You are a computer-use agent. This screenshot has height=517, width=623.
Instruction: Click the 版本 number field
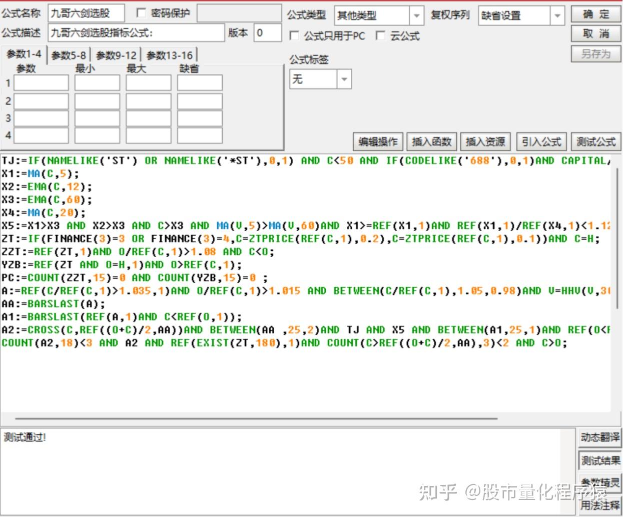tap(268, 33)
